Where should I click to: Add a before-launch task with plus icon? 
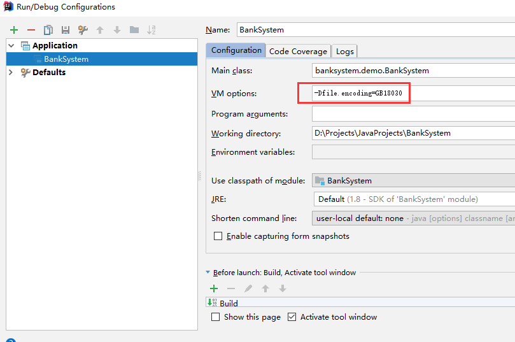click(x=214, y=289)
